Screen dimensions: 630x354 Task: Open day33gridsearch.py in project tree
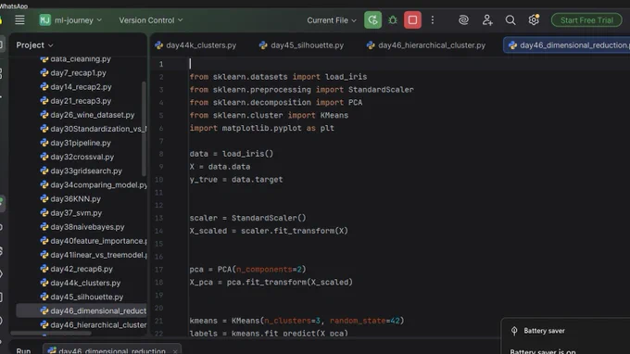pos(86,171)
